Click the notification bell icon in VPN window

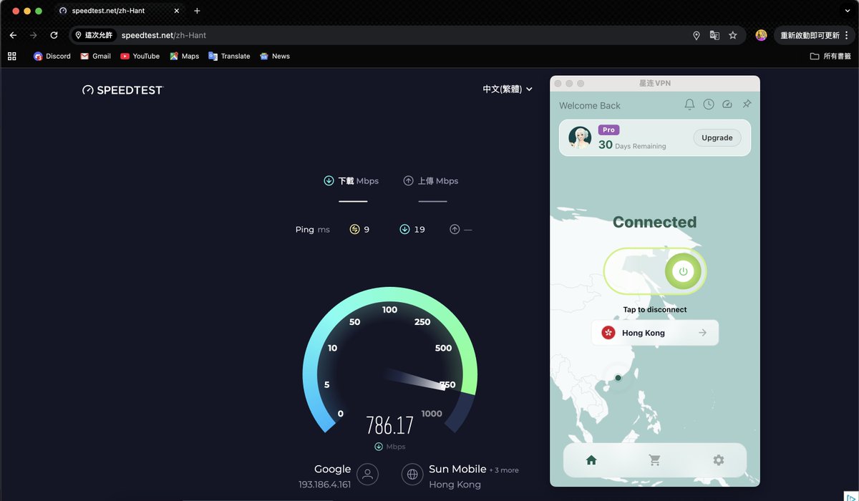click(x=689, y=104)
